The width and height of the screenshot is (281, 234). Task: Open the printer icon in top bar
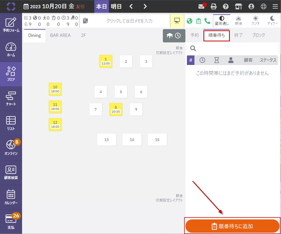(214, 7)
